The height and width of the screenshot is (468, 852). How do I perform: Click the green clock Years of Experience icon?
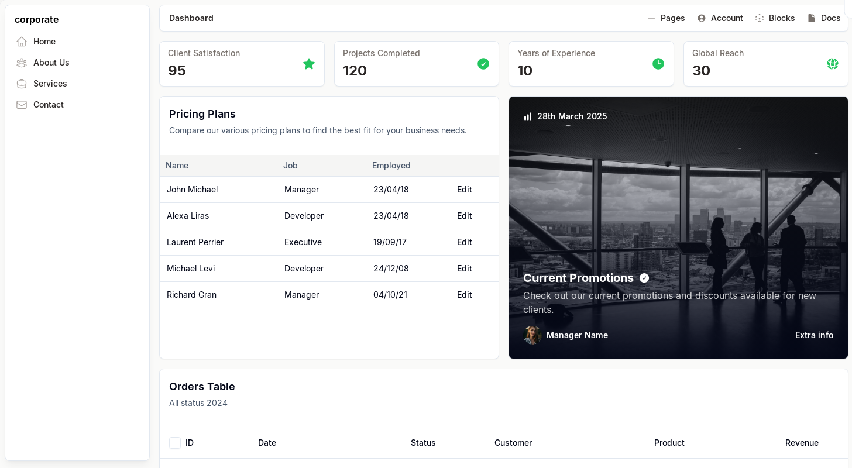pyautogui.click(x=658, y=64)
